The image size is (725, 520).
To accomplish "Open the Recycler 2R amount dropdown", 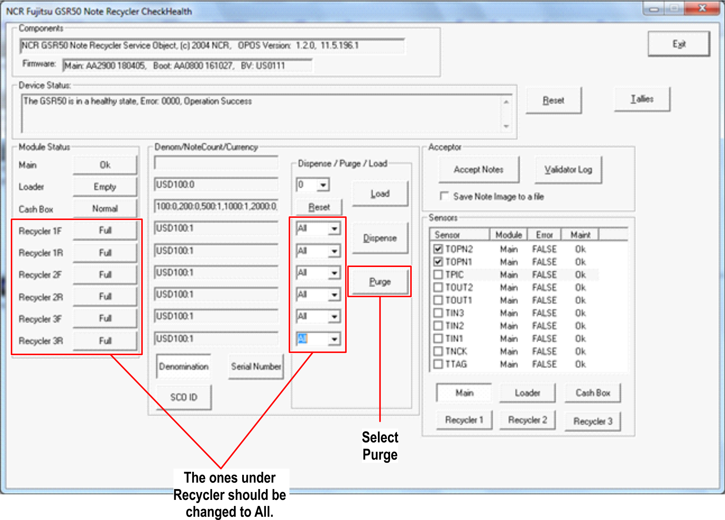I will click(x=334, y=295).
